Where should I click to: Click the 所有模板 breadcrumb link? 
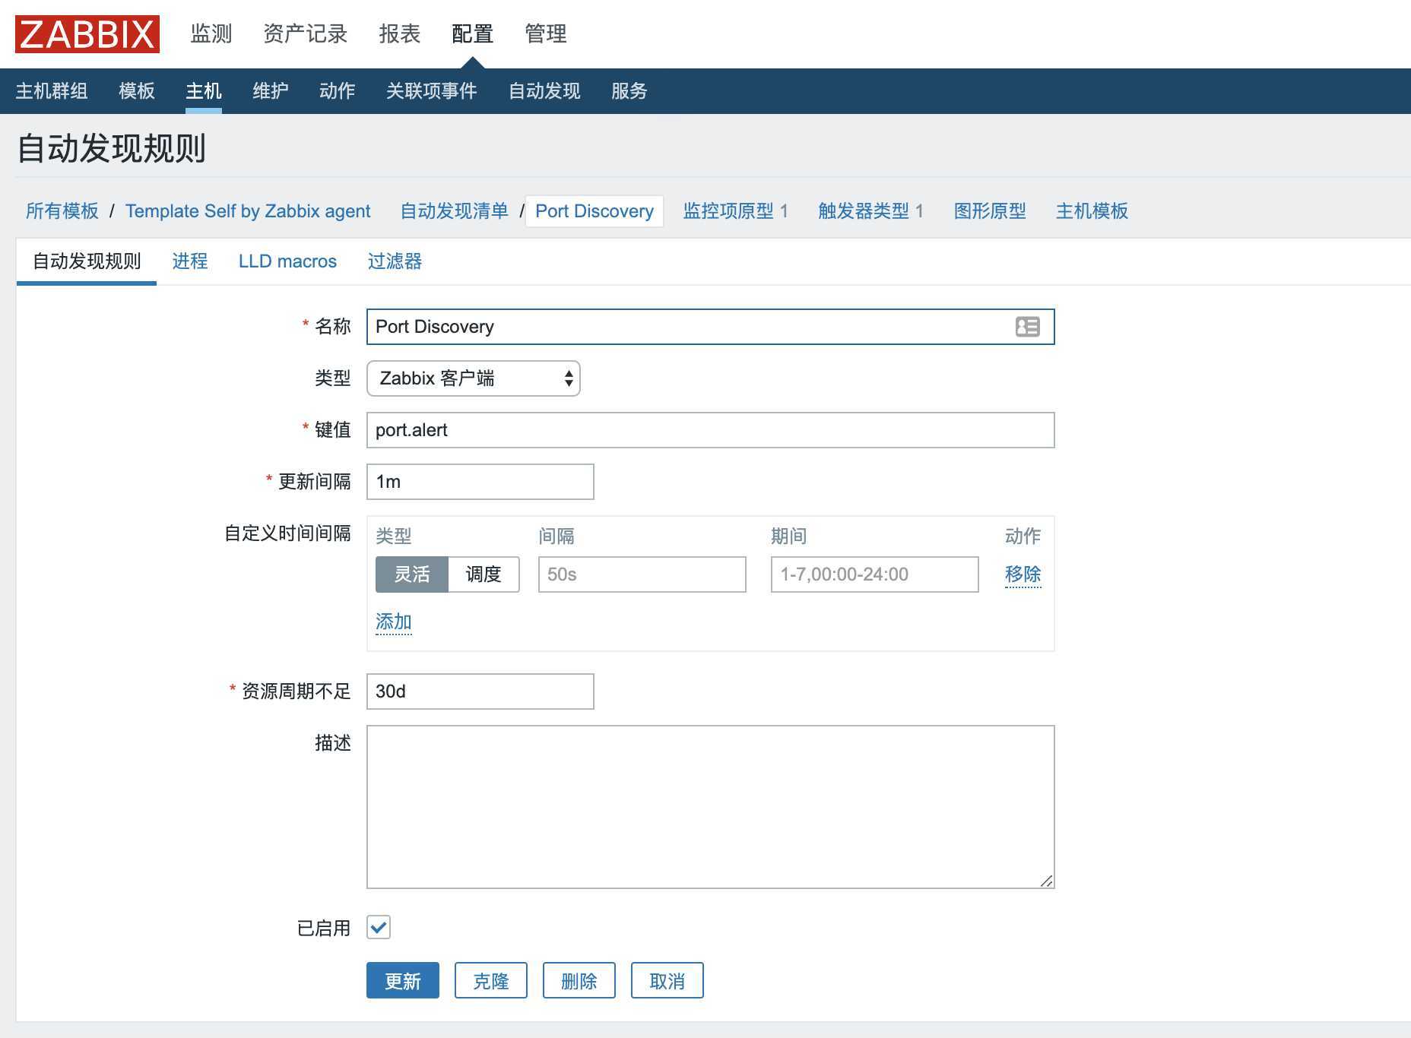(62, 211)
